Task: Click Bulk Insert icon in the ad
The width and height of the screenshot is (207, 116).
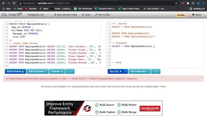Action: coord(97,105)
